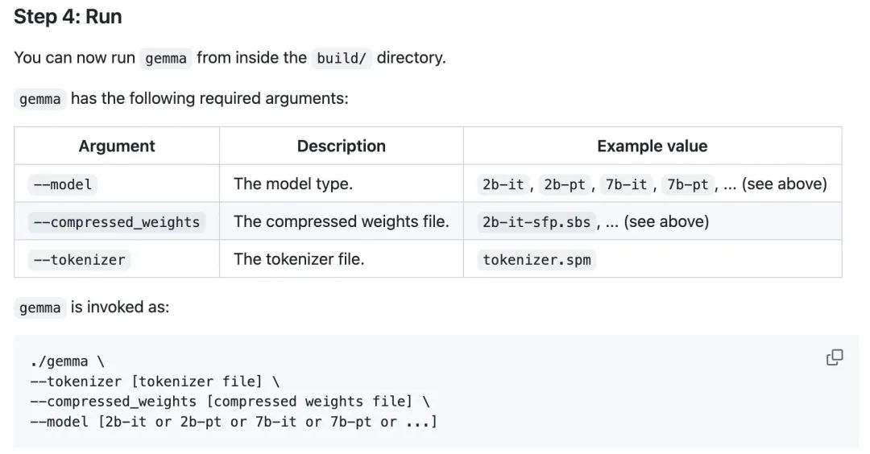Select the --compressed_weights argument code

pyautogui.click(x=117, y=221)
